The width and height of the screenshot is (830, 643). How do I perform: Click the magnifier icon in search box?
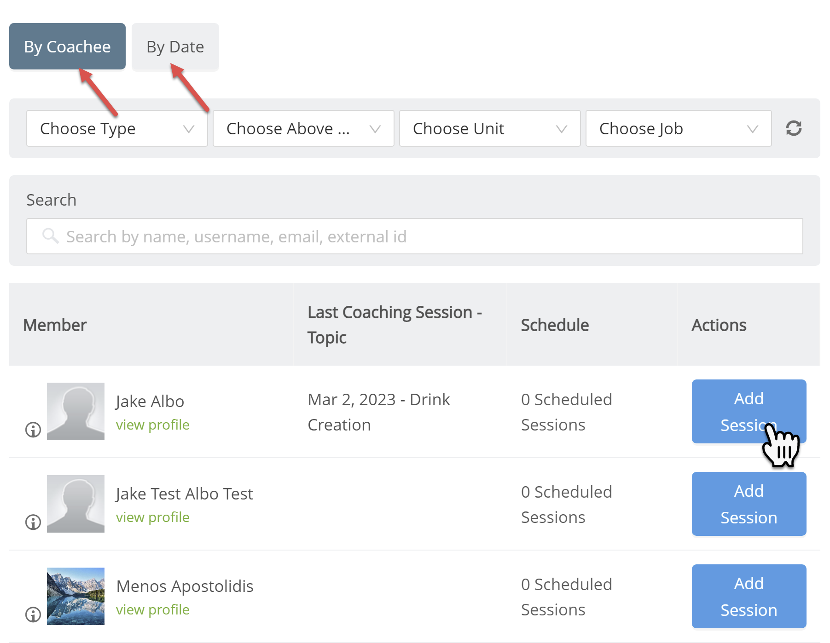50,236
